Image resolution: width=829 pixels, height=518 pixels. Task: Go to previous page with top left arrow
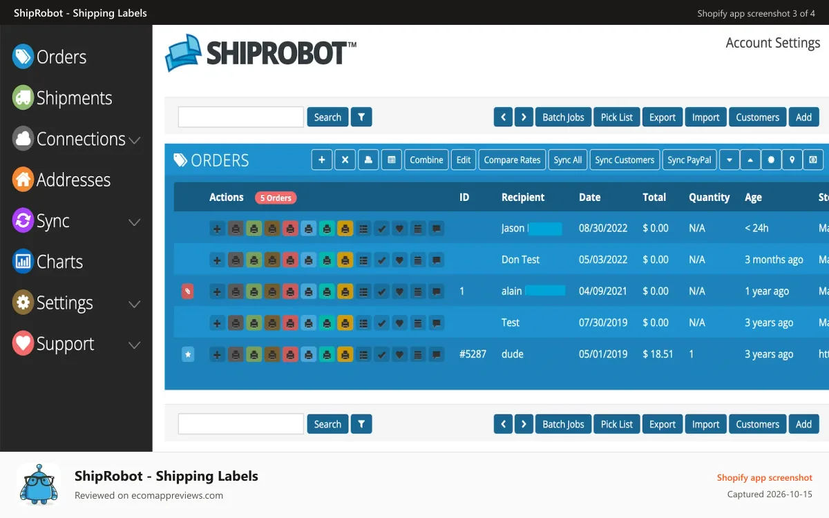[x=503, y=117]
